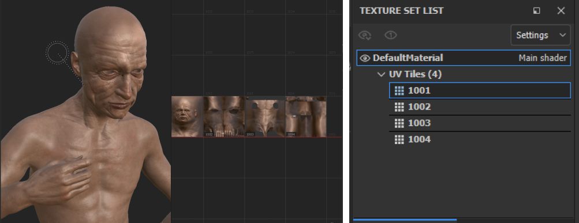Toggle DefaultMaterial visibility eye icon
Screen dimensions: 579x223
[x=365, y=58]
